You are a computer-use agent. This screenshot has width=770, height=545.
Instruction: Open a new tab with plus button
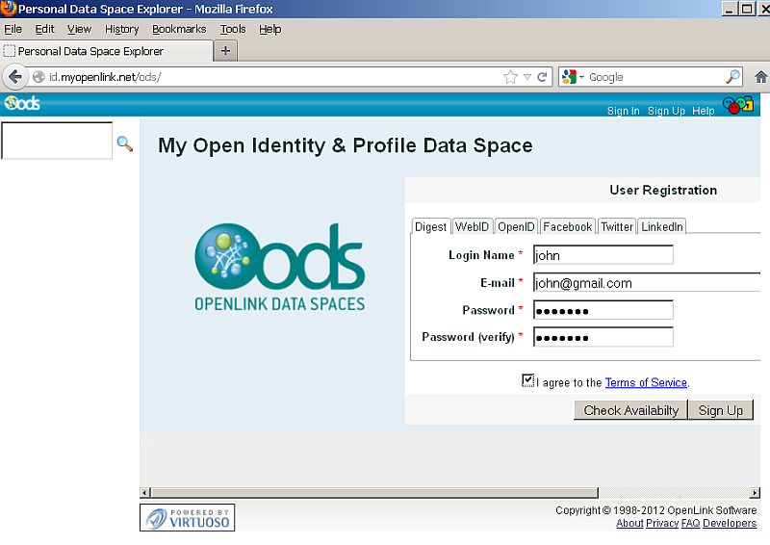point(225,51)
